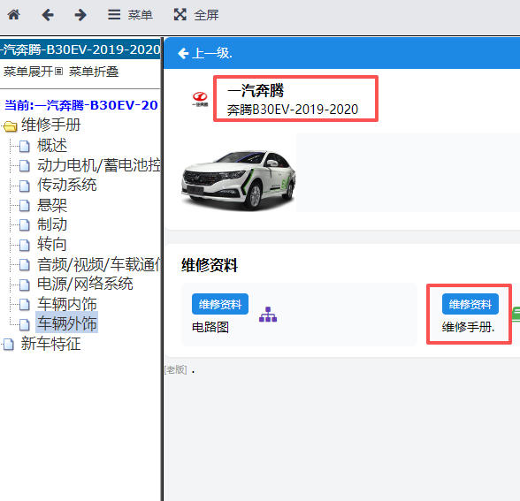Select the highlighted 车辆外饰 entry

click(66, 323)
